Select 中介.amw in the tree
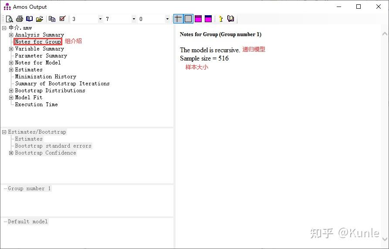 pos(20,28)
